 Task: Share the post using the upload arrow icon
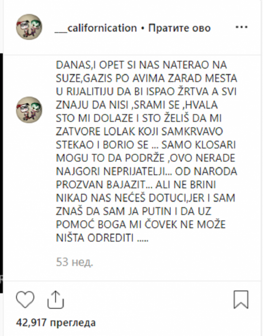[x=56, y=299]
